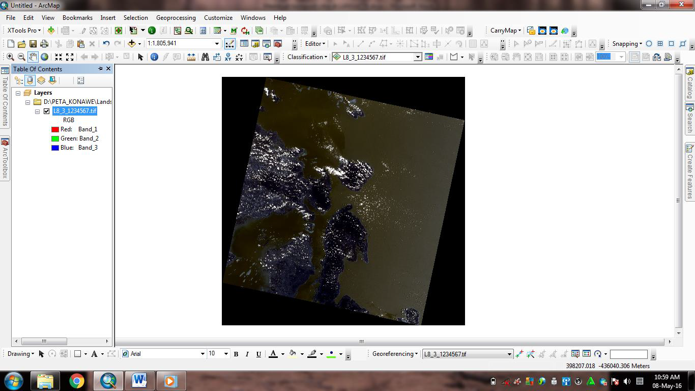The height and width of the screenshot is (391, 695).
Task: Toggle visibility of L8_3_1234567.tif layer
Action: coord(46,111)
